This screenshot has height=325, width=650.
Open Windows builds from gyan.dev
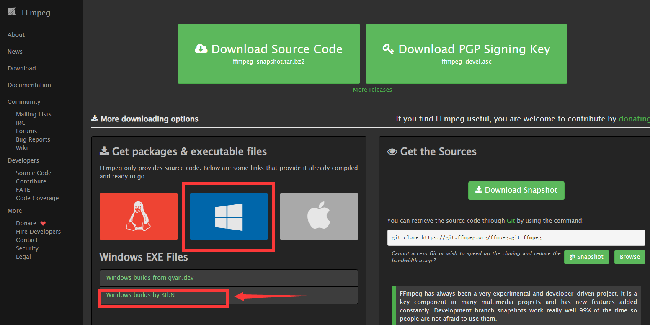point(150,278)
